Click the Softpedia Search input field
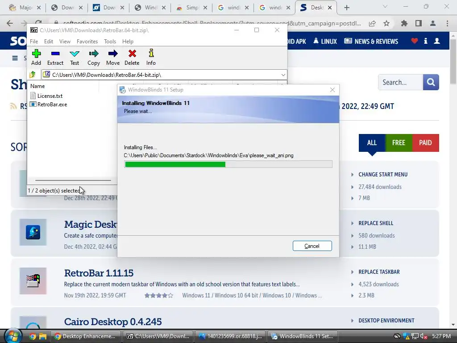This screenshot has height=343, width=457. pos(400,82)
